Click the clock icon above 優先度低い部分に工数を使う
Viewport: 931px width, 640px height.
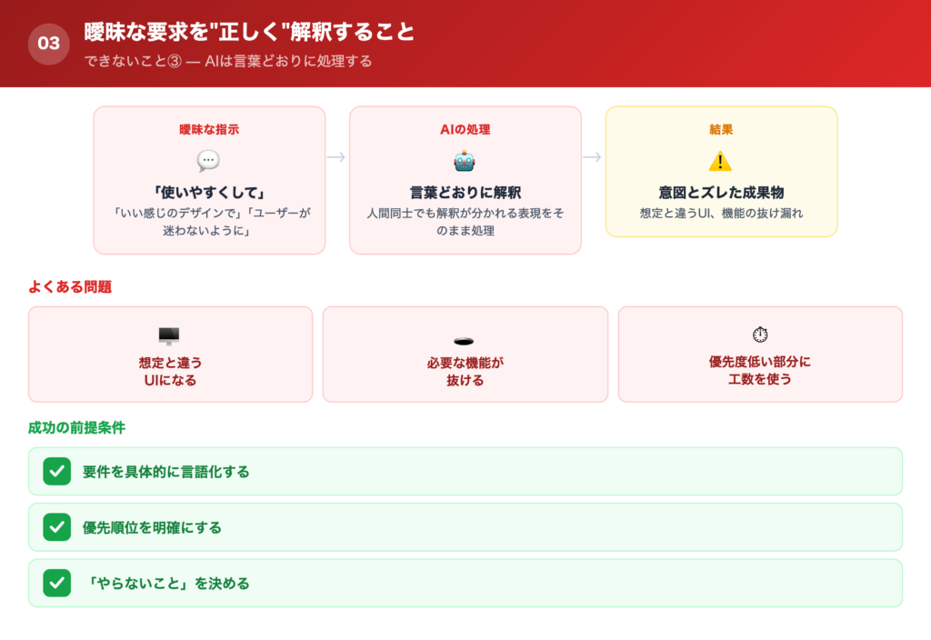[760, 335]
